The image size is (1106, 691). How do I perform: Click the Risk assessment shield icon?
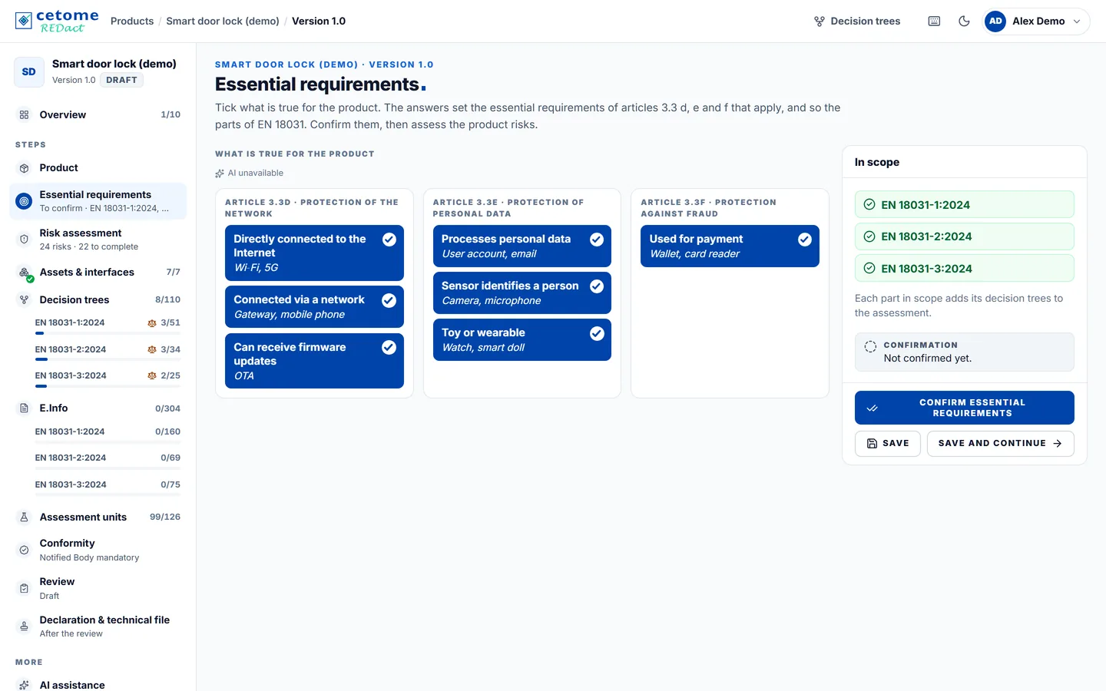pyautogui.click(x=24, y=240)
